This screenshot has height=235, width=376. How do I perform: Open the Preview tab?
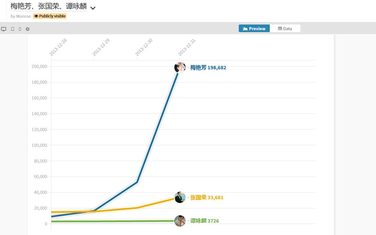pyautogui.click(x=254, y=28)
